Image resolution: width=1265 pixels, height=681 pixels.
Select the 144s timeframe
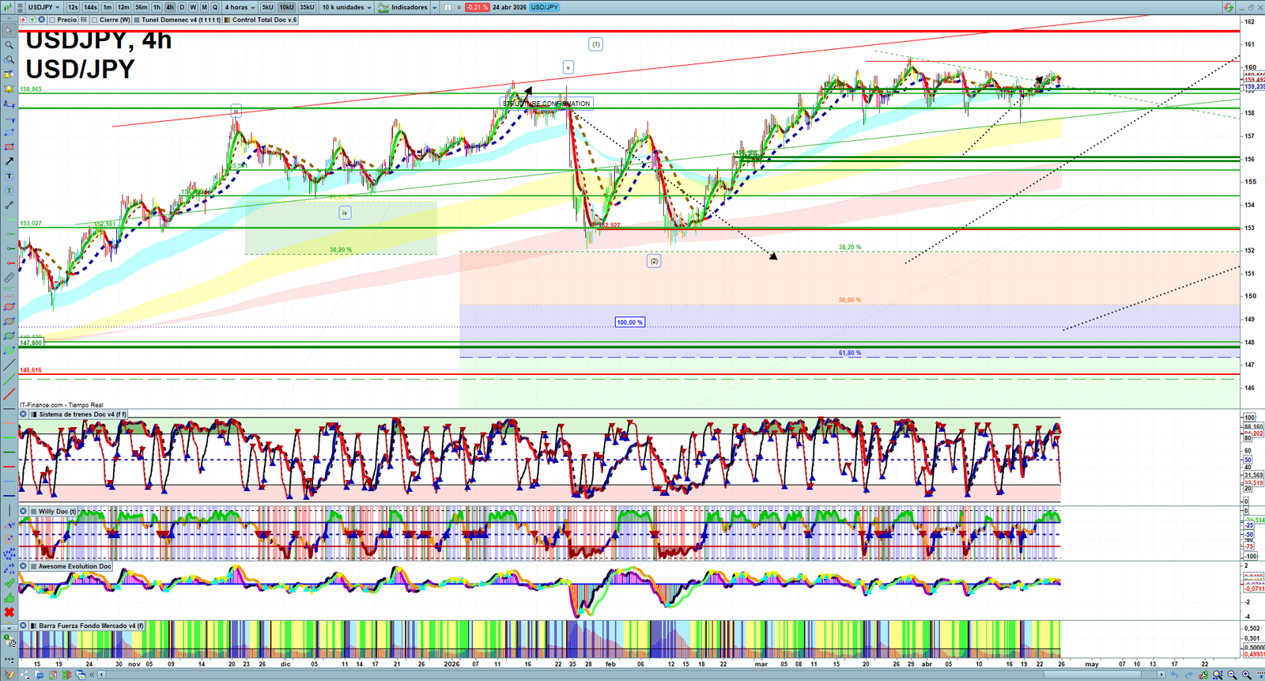[91, 7]
